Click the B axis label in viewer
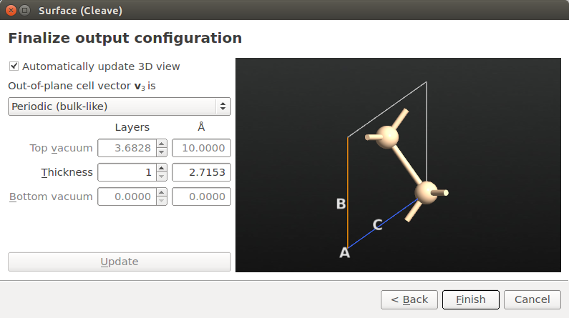Screen dimensions: 569x318 pyautogui.click(x=341, y=204)
